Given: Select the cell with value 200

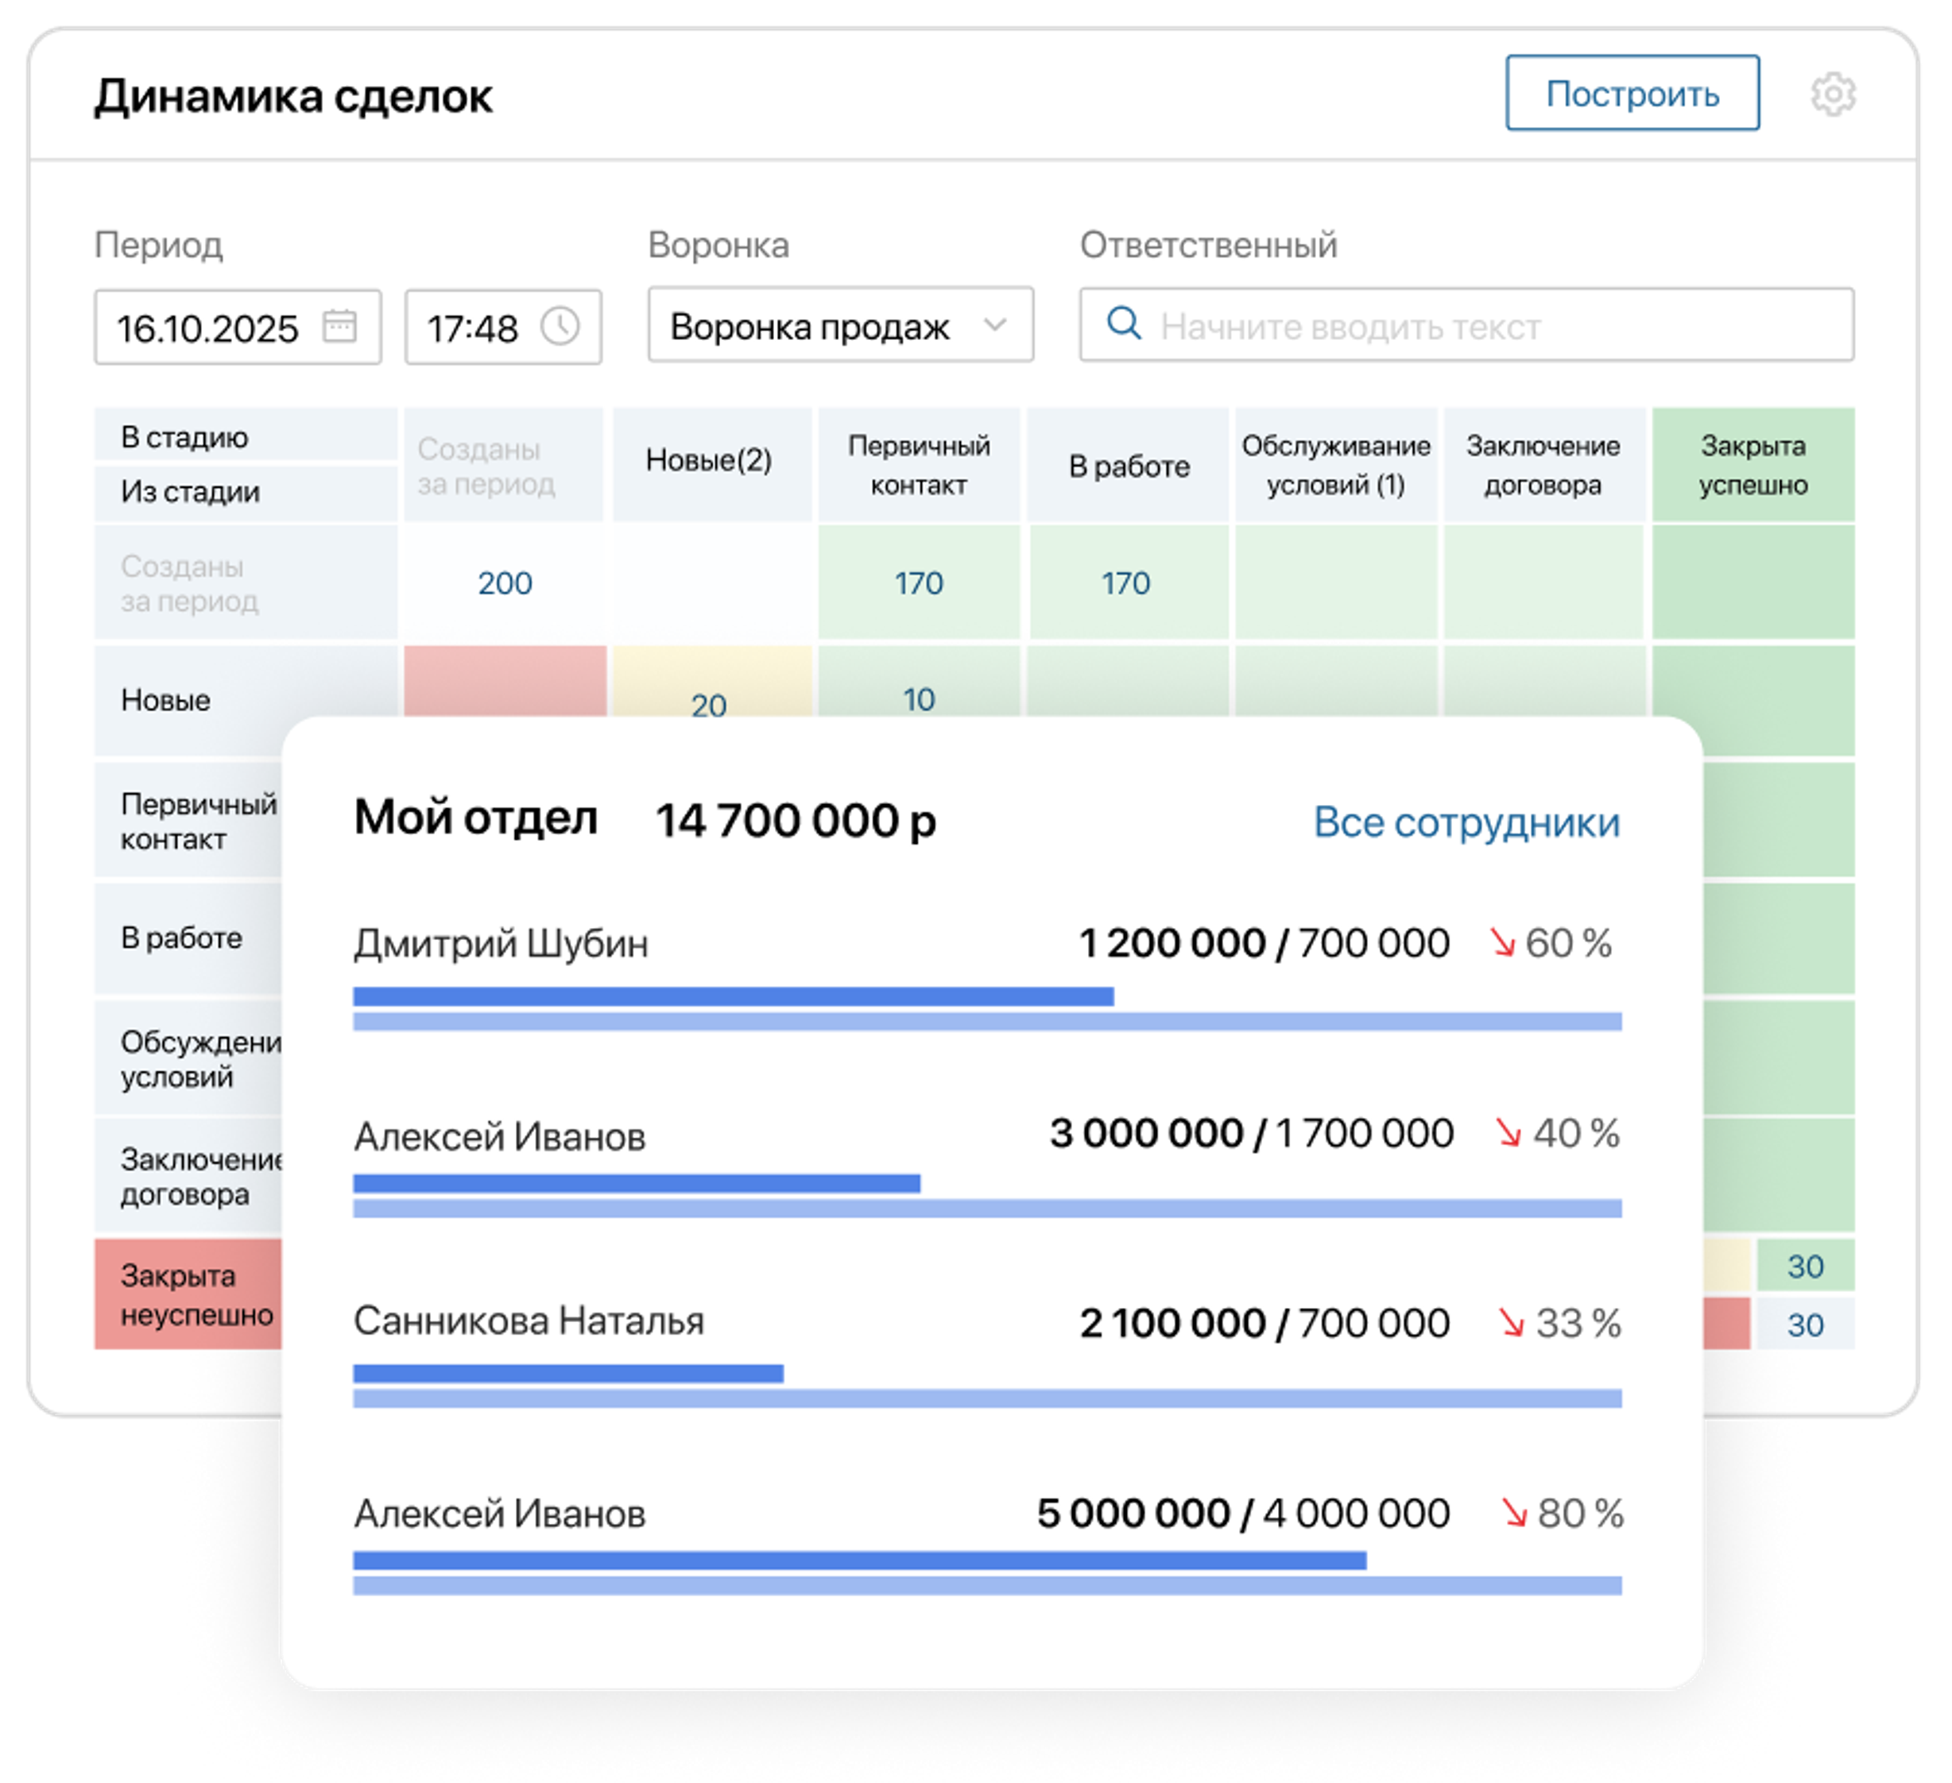Looking at the screenshot, I should click(507, 584).
